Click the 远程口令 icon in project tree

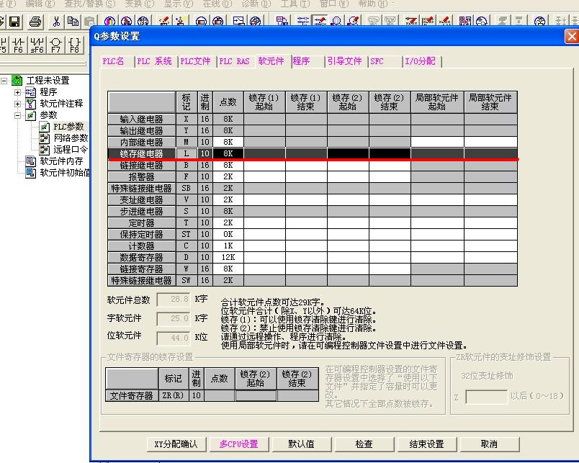45,150
